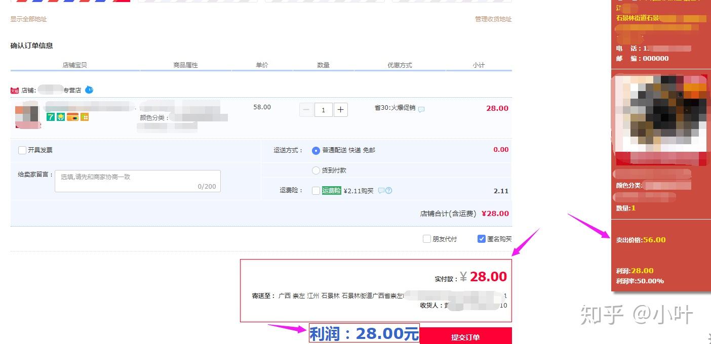Open the blue Wangwang chat icon
Viewport: 711px width, 344px height.
pyautogui.click(x=89, y=90)
